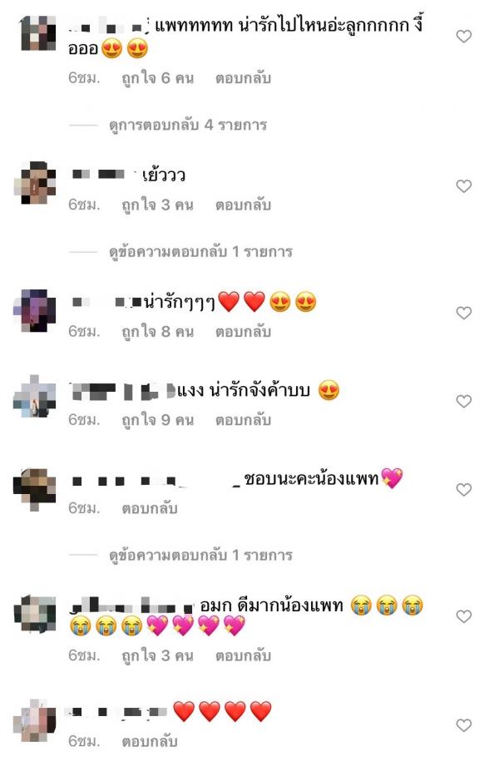This screenshot has width=499, height=771.
Task: Tap heart icon beside 'เย้ววว' comment
Action: pyautogui.click(x=463, y=185)
